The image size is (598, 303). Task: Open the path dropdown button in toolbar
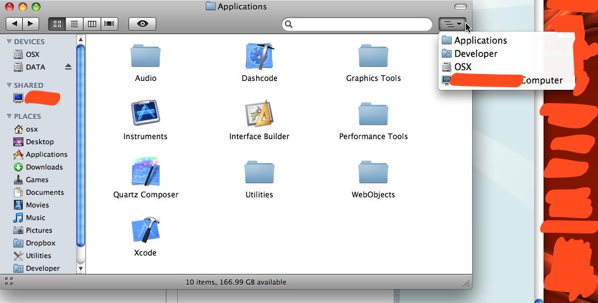[452, 24]
